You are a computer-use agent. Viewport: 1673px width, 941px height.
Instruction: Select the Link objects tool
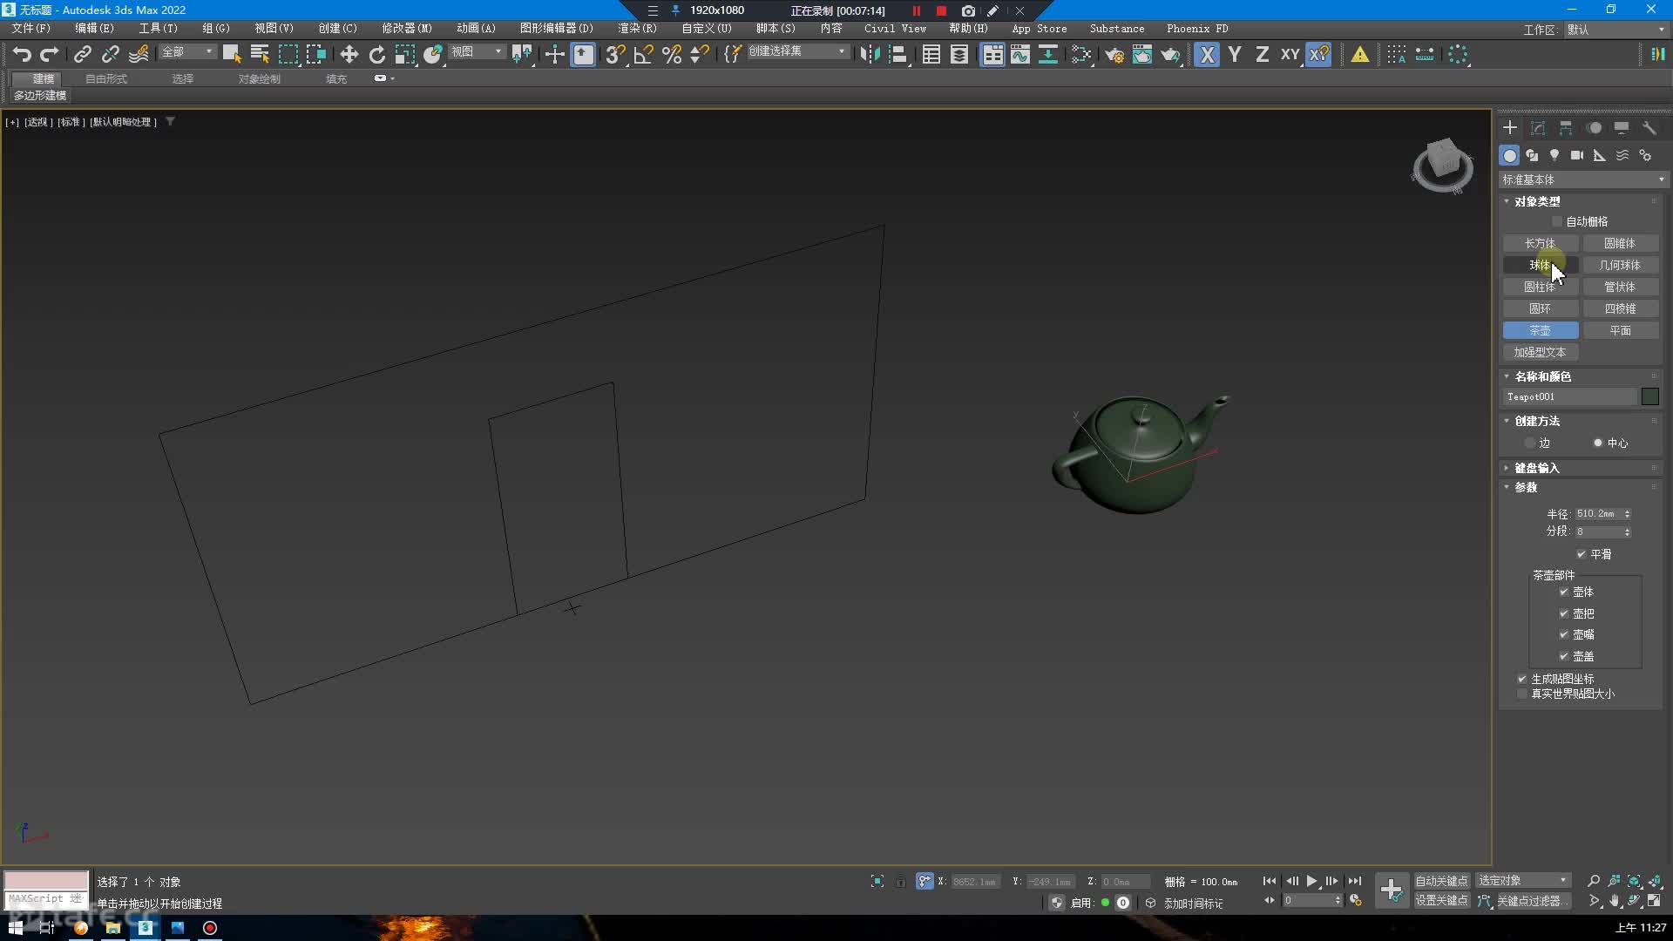click(82, 54)
